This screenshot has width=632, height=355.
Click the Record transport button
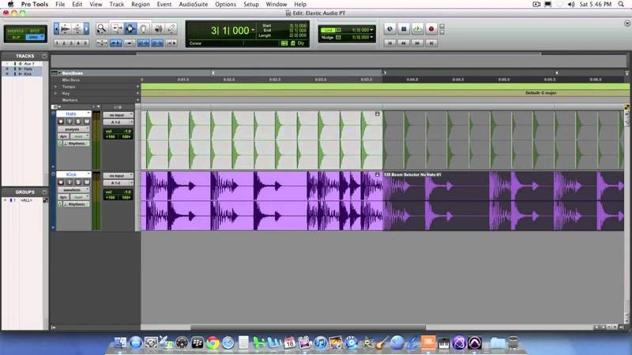click(431, 28)
